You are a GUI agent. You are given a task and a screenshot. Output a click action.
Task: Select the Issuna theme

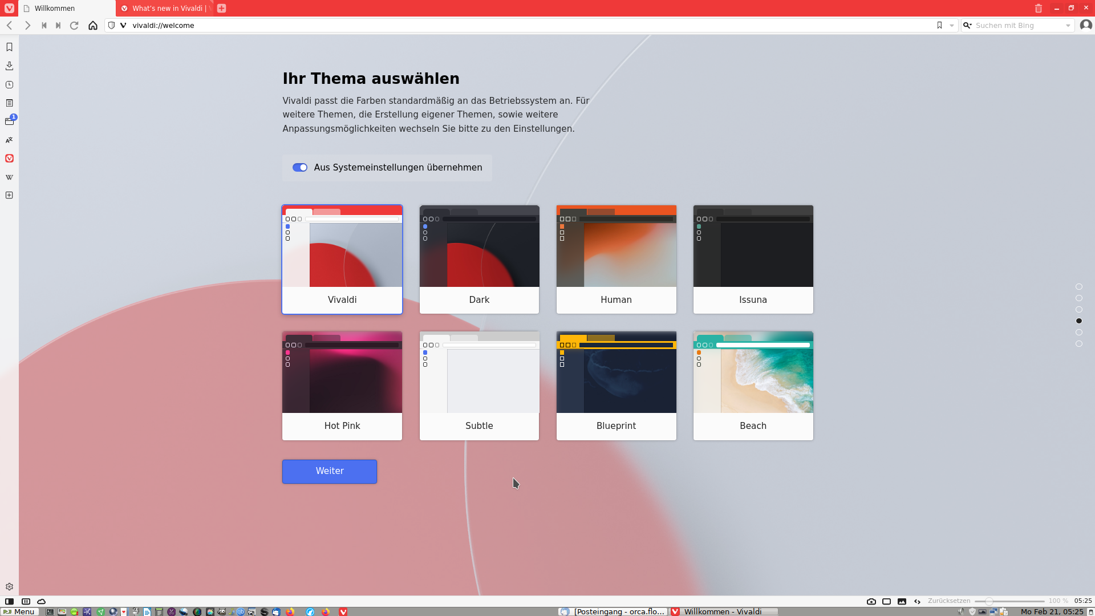point(753,260)
